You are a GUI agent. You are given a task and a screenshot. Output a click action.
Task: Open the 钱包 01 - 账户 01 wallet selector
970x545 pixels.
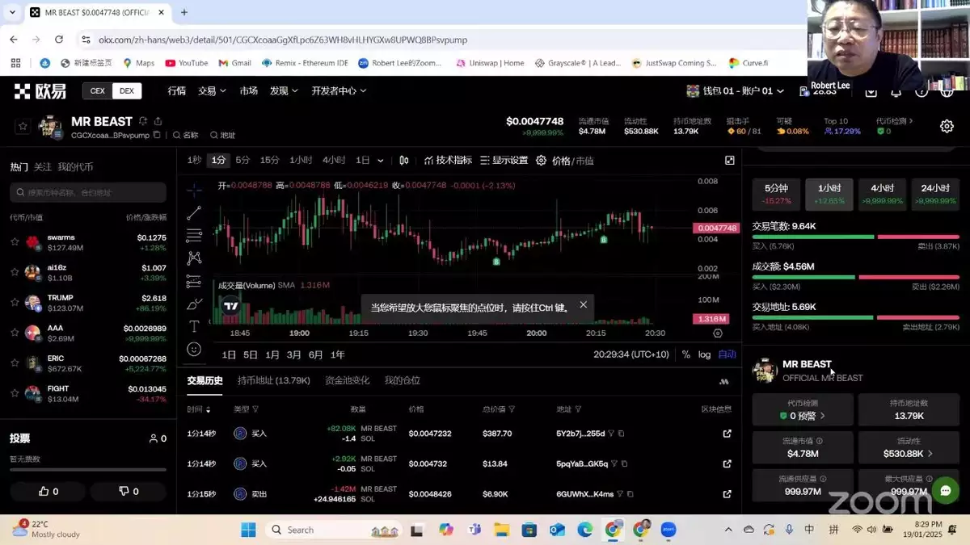(x=735, y=91)
